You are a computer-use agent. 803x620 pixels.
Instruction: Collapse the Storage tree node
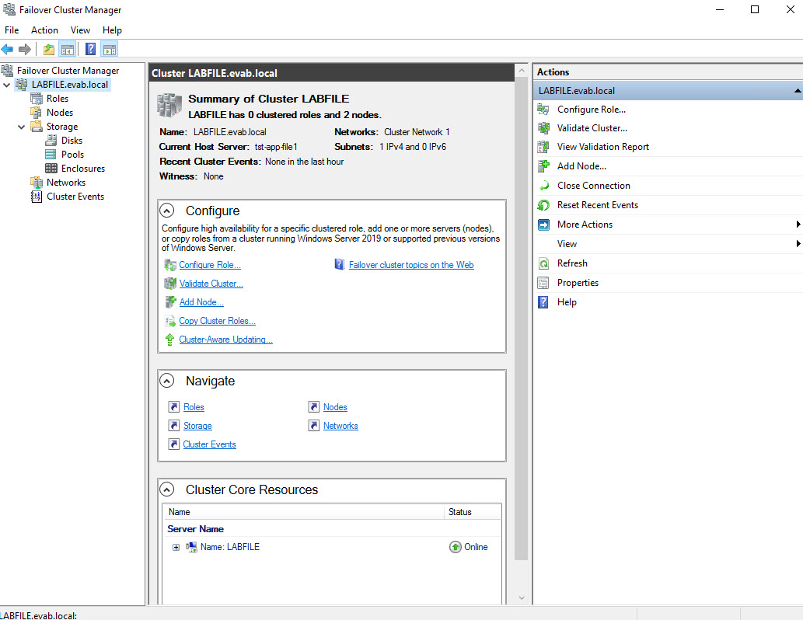click(22, 127)
